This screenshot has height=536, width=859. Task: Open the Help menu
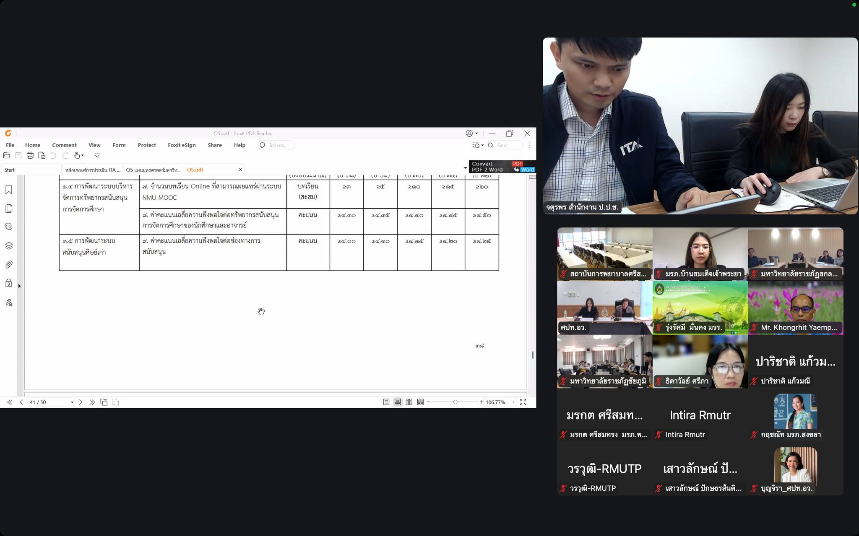pyautogui.click(x=239, y=145)
